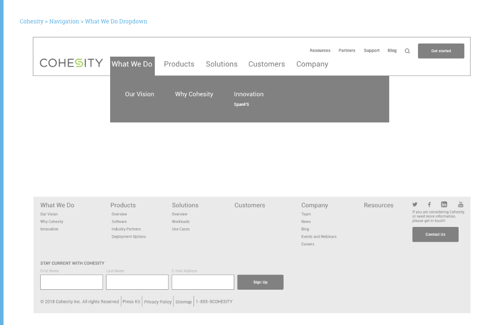Choose Innovation in dropdown
503x325 pixels.
click(249, 94)
